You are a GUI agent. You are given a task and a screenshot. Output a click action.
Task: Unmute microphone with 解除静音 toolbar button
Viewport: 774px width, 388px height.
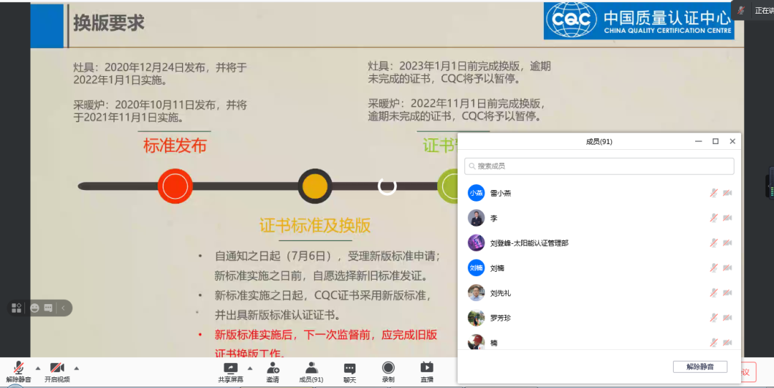(x=18, y=372)
